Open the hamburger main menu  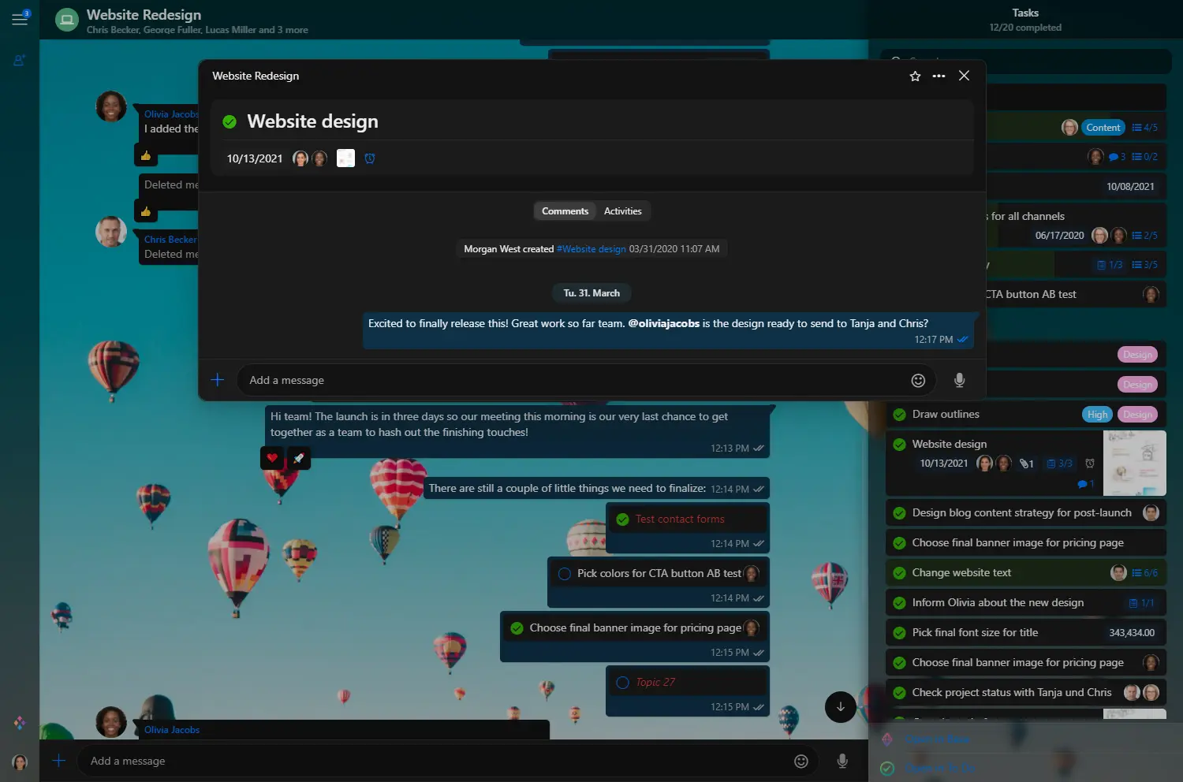click(x=20, y=19)
